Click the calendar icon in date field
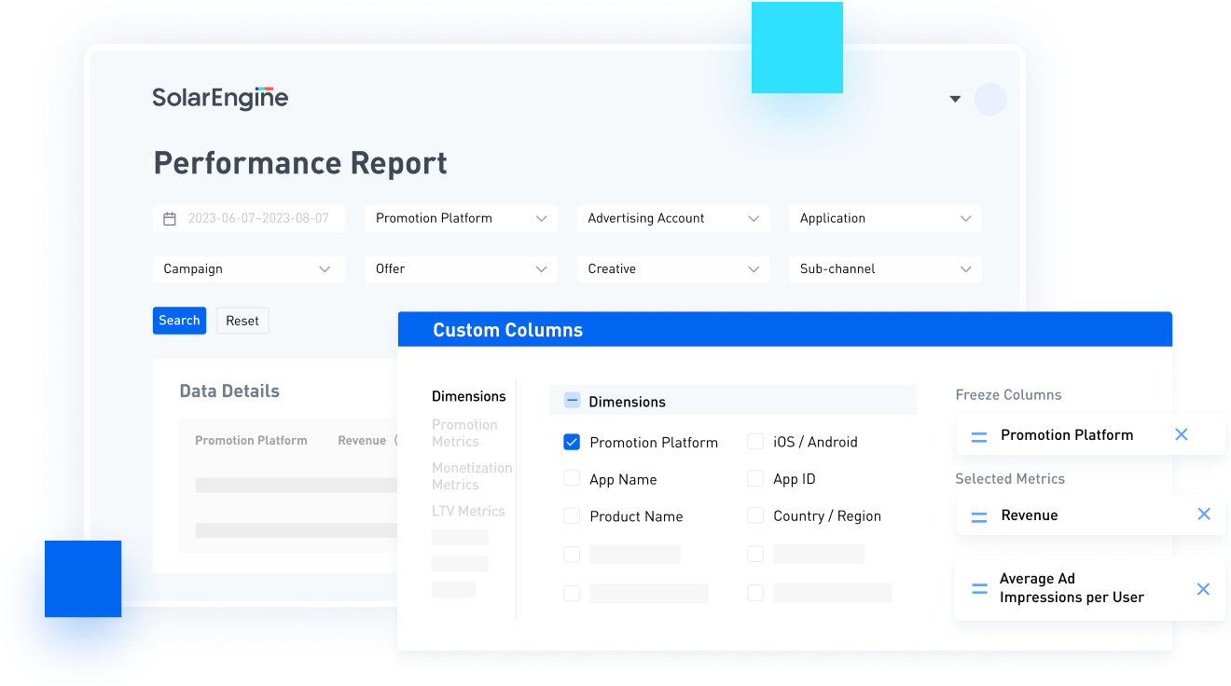The image size is (1231, 686). [x=170, y=219]
